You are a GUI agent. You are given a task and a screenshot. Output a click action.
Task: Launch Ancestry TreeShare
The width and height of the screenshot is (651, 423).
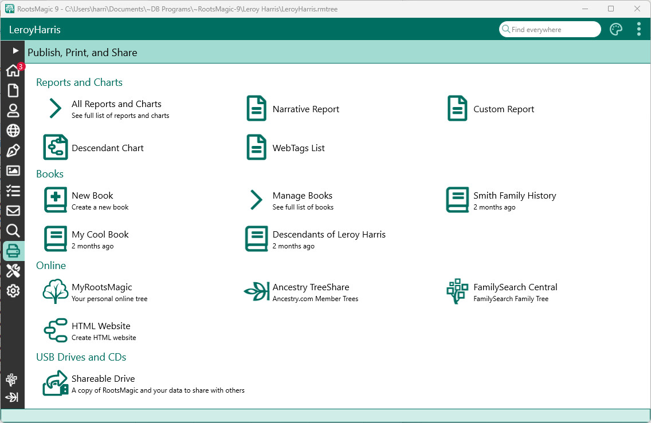(310, 291)
